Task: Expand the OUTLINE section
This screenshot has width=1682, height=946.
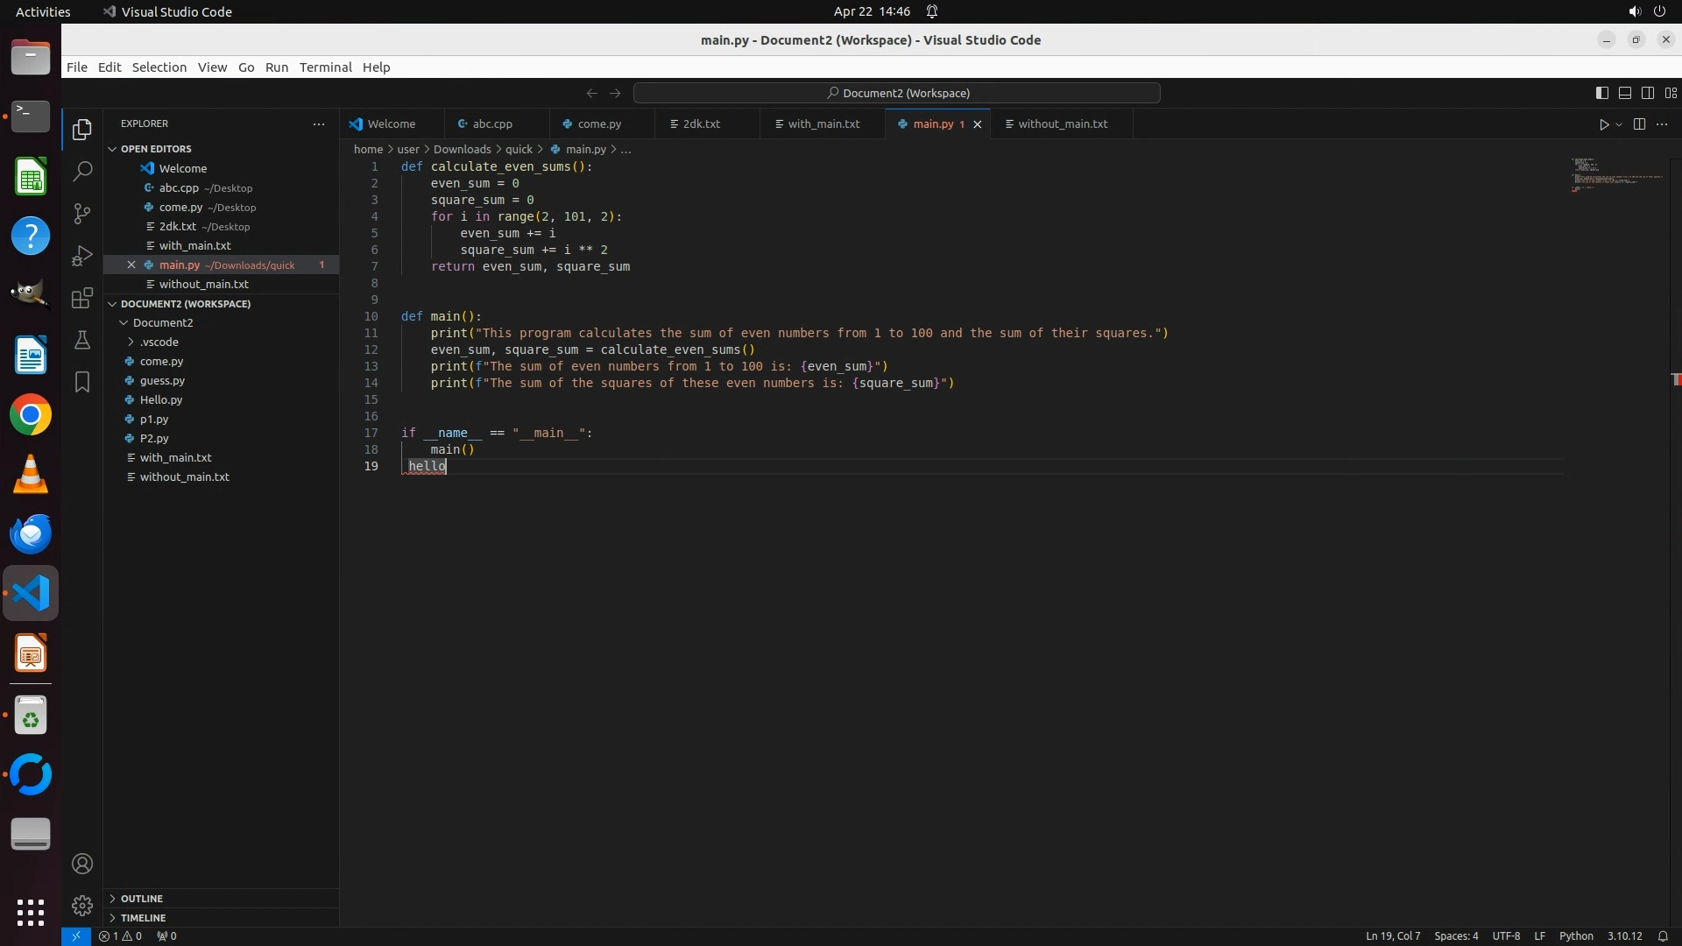Action: pyautogui.click(x=141, y=899)
